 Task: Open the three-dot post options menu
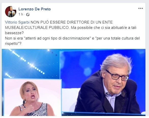pos(141,8)
